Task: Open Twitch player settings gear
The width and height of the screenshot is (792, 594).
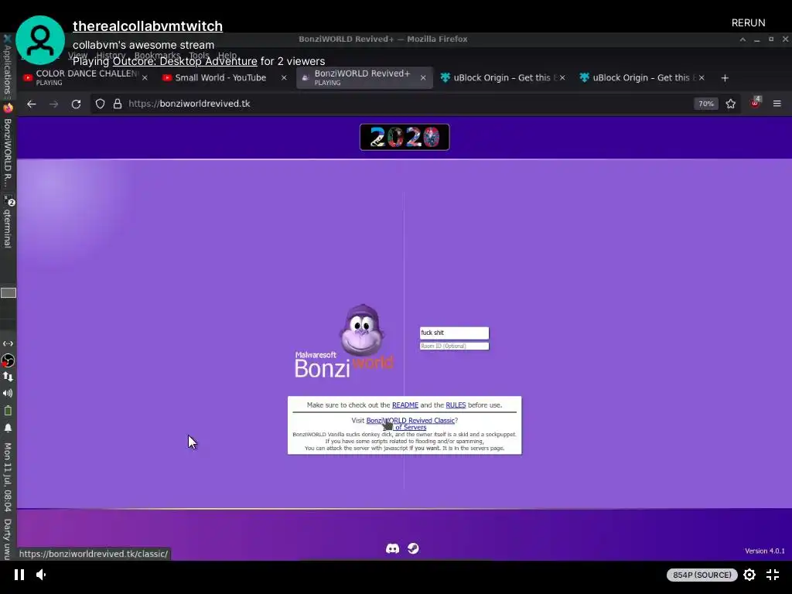Action: click(x=749, y=575)
